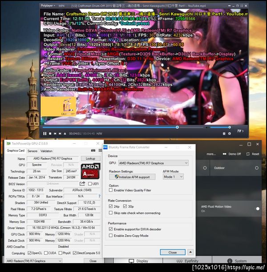Image resolution: width=267 pixels, height=272 pixels.
Task: Click the eject/open file icon in PotPlayer
Action: click(65, 134)
